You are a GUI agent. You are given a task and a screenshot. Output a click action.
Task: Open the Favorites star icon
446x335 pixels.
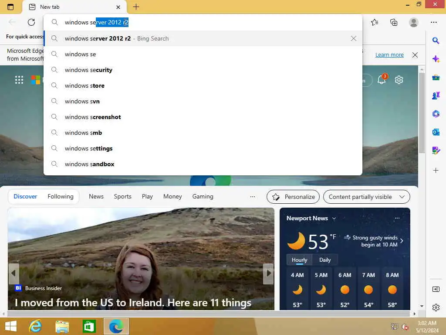pyautogui.click(x=375, y=22)
